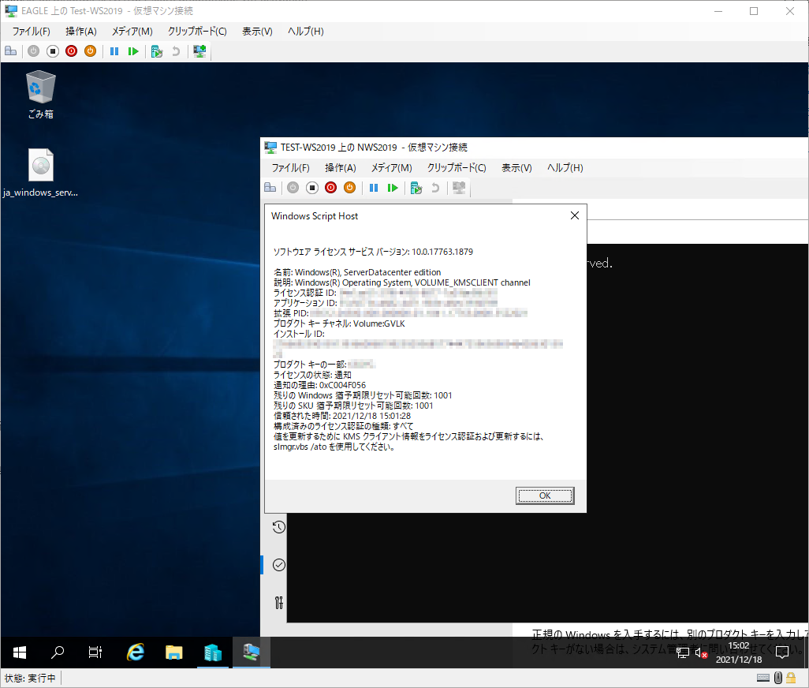Open ファイル(F) menu in outer window
The image size is (809, 688).
(x=31, y=32)
